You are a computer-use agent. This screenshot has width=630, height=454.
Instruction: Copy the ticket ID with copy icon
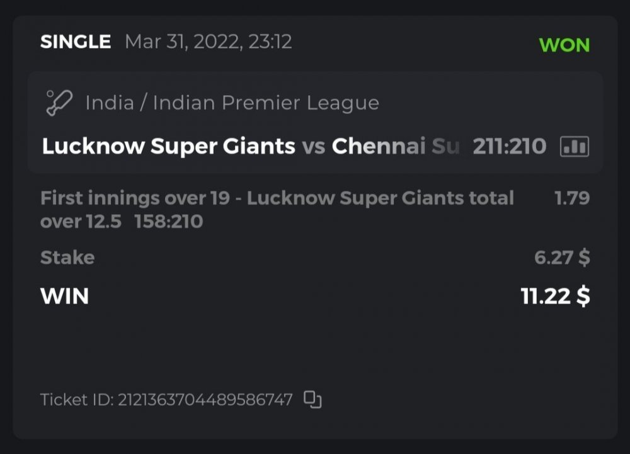312,399
